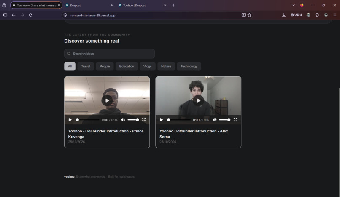Click play control in Alex Serna player bar
The image size is (340, 197).
pos(161,120)
